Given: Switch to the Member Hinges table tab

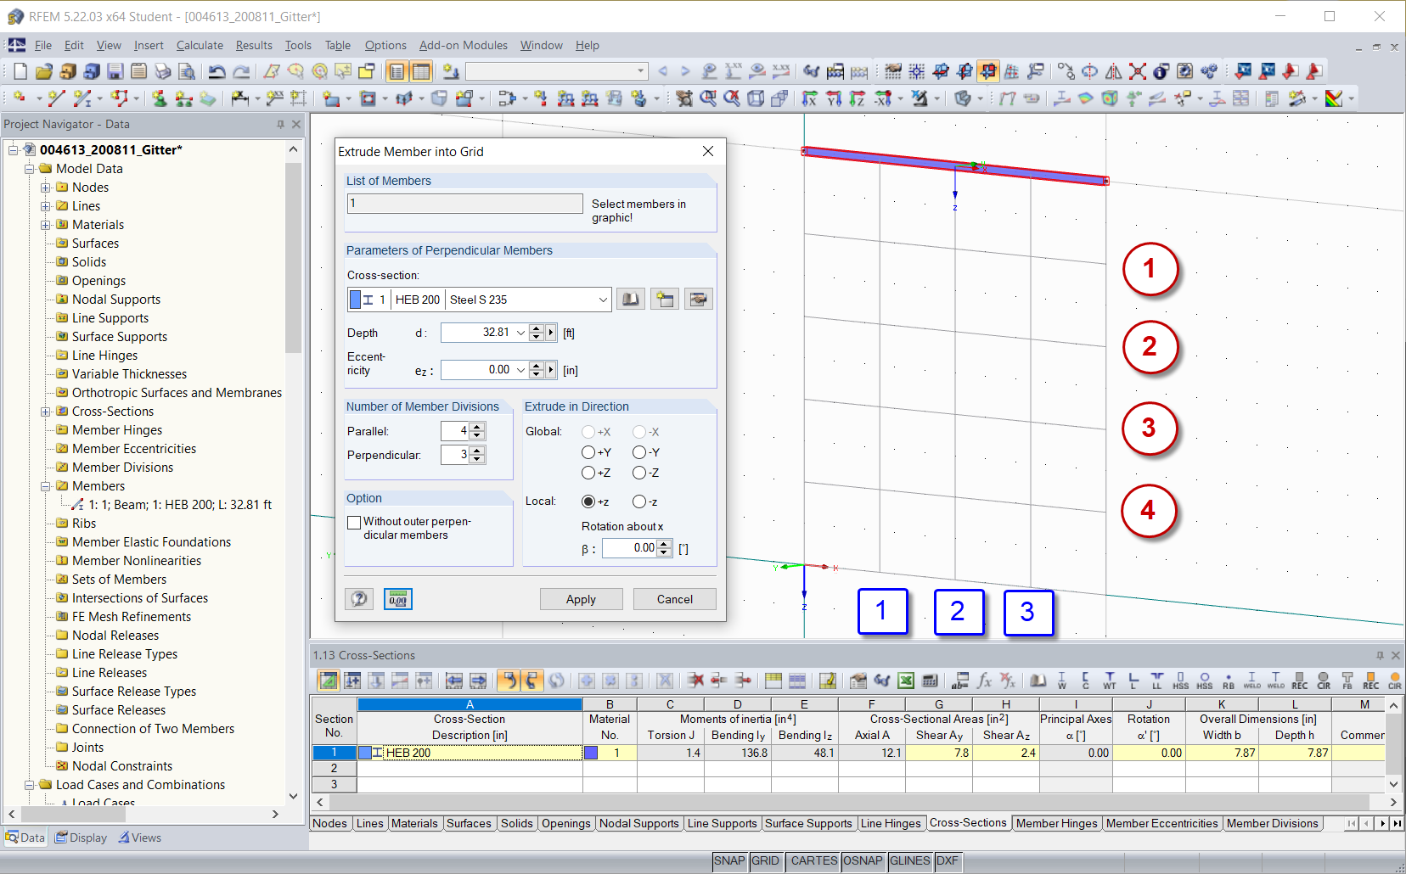Looking at the screenshot, I should point(1056,822).
